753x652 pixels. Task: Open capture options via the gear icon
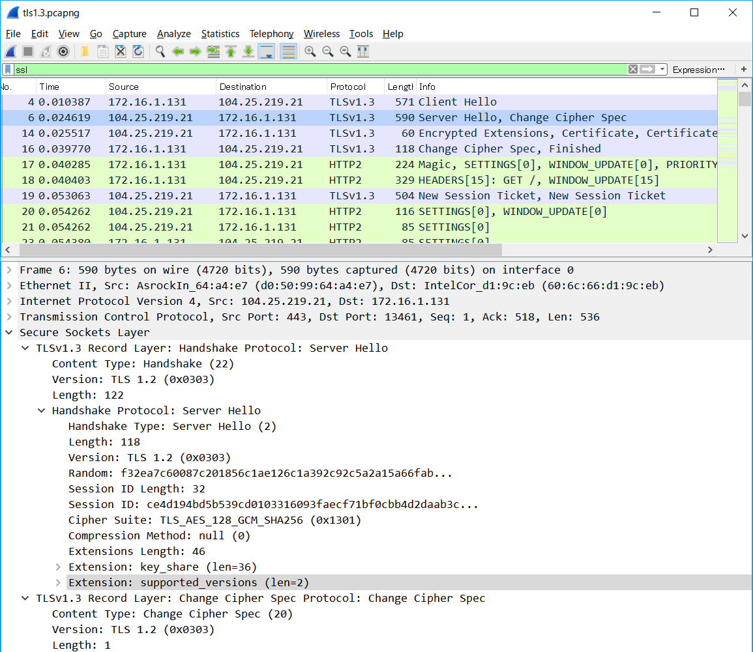(63, 51)
